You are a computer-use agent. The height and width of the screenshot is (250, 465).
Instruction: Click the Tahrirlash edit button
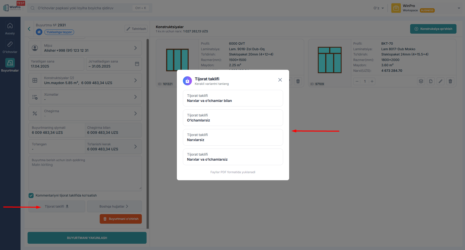coord(136,29)
